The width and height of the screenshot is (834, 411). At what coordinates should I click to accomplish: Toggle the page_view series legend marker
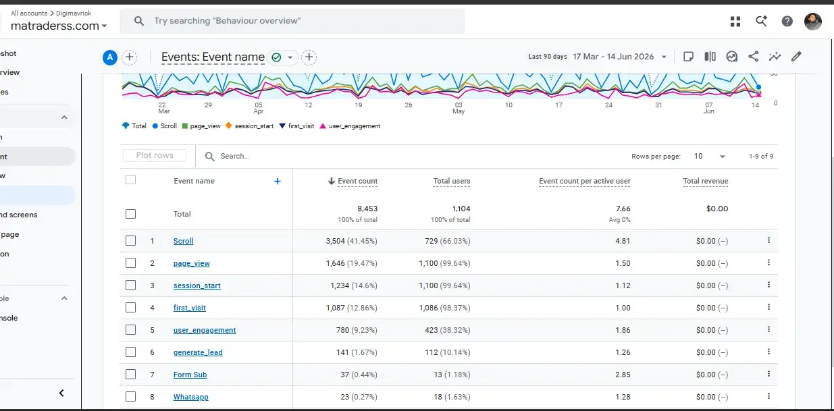(x=185, y=126)
